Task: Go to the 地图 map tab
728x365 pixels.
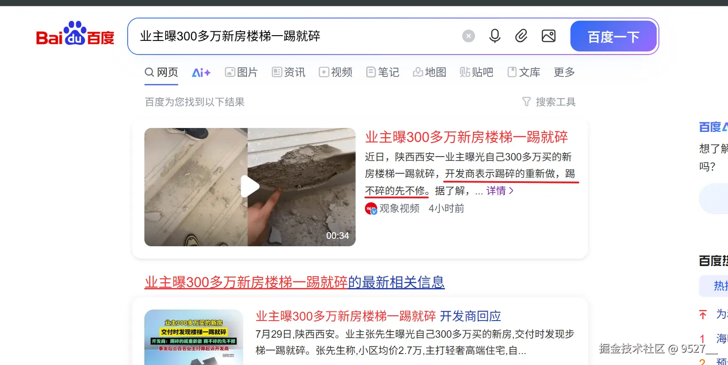Action: (x=430, y=72)
